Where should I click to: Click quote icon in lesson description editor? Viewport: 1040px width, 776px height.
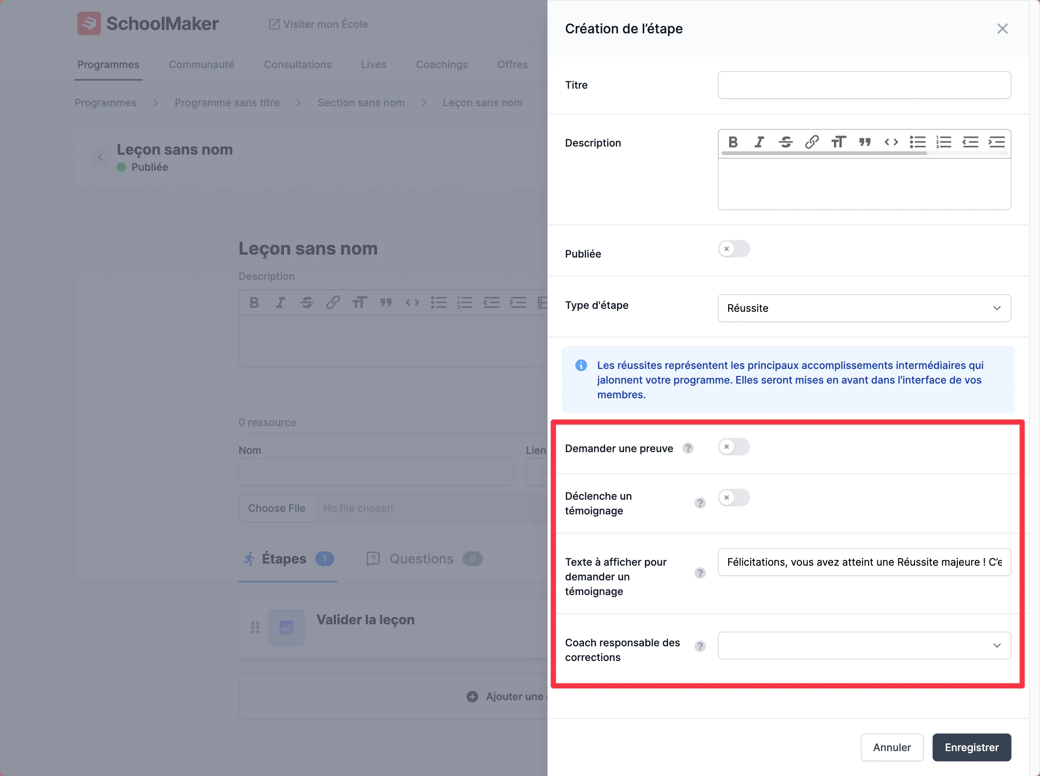[386, 303]
